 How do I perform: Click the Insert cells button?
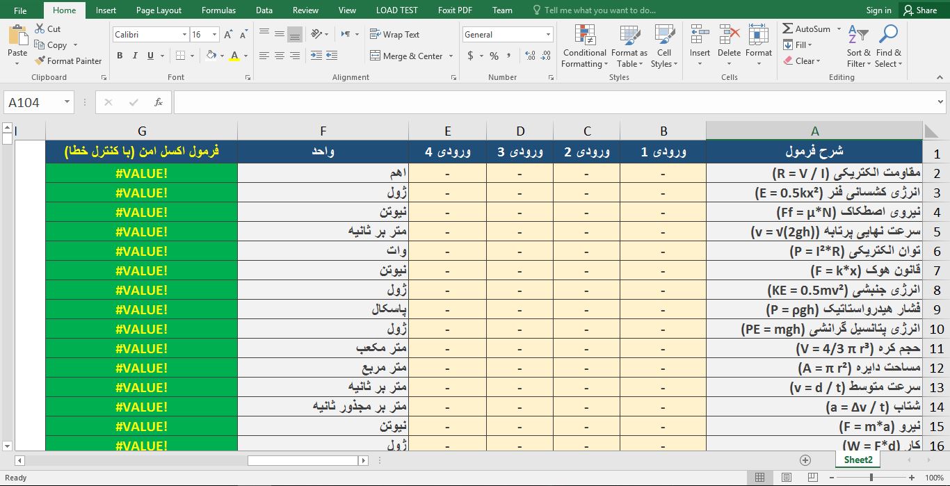[x=700, y=46]
